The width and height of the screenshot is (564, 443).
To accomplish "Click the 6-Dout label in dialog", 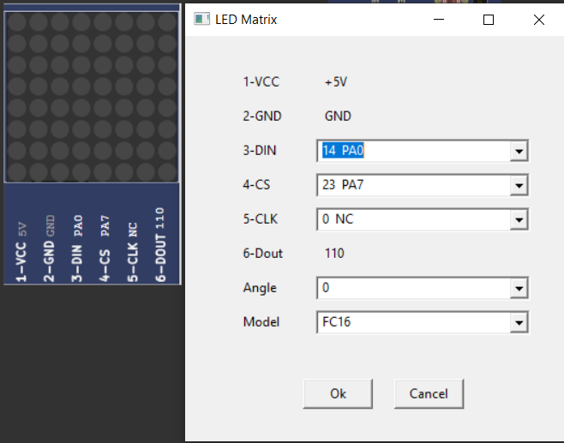I will (x=262, y=254).
